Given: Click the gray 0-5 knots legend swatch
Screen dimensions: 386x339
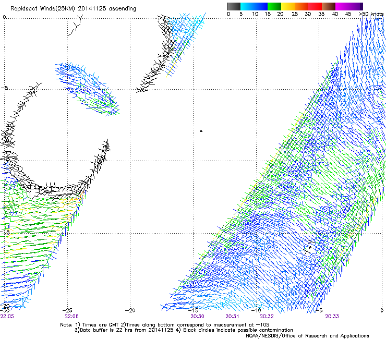Looking at the screenshot, I should point(234,6).
